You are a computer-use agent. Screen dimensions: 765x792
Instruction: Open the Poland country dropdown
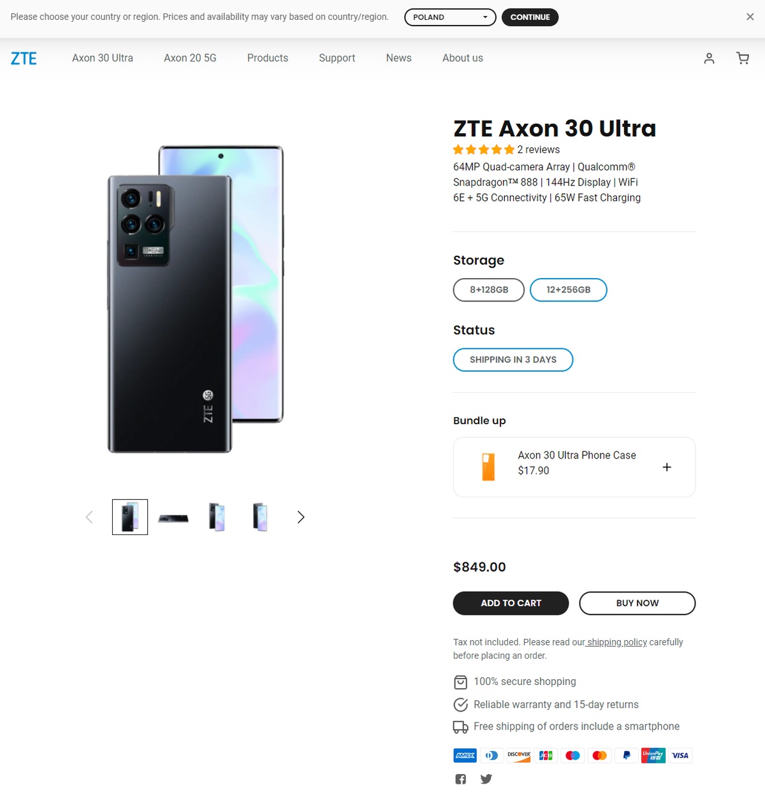450,17
